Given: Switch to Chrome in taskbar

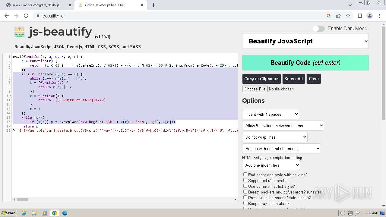Looking at the screenshot, I should tap(55, 213).
